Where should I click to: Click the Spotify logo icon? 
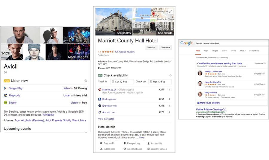coord(5,102)
